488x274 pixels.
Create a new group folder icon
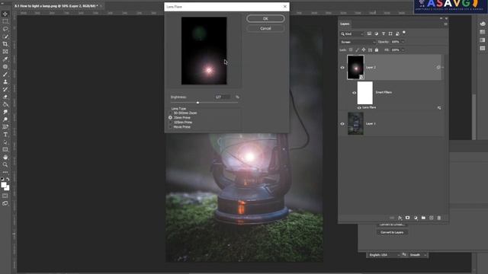coord(423,218)
